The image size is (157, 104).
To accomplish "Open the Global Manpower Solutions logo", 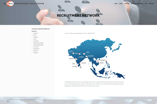I will 24,3.
